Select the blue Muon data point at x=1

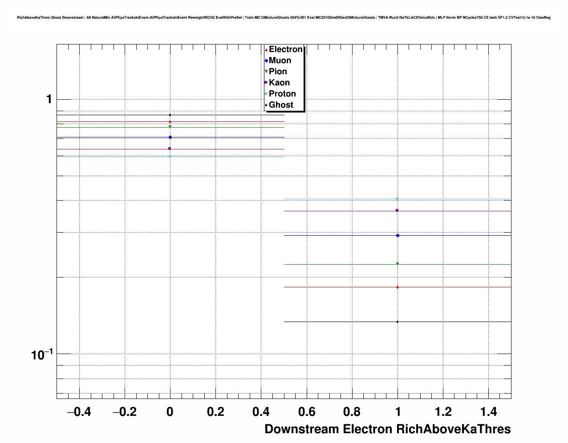coord(398,235)
